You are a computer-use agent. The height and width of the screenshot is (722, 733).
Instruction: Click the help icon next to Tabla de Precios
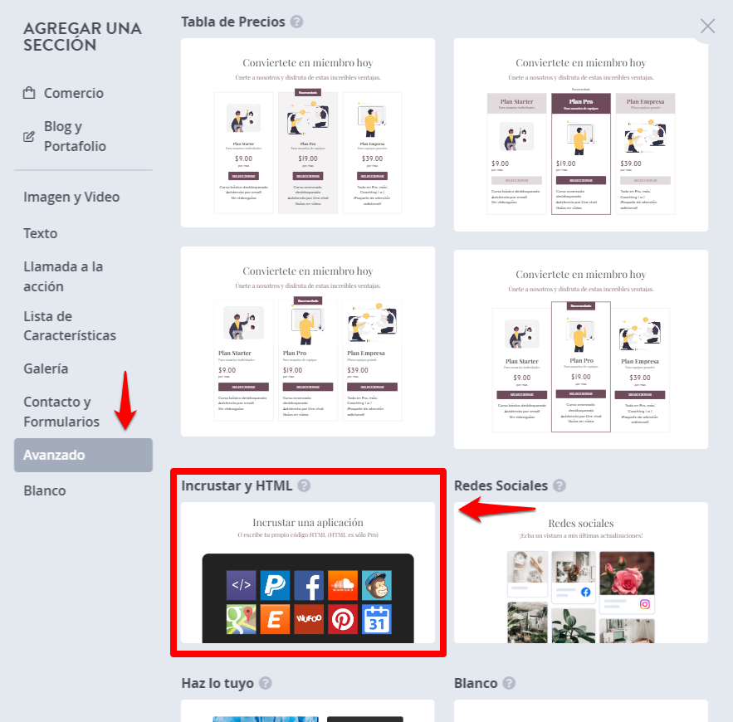coord(296,22)
